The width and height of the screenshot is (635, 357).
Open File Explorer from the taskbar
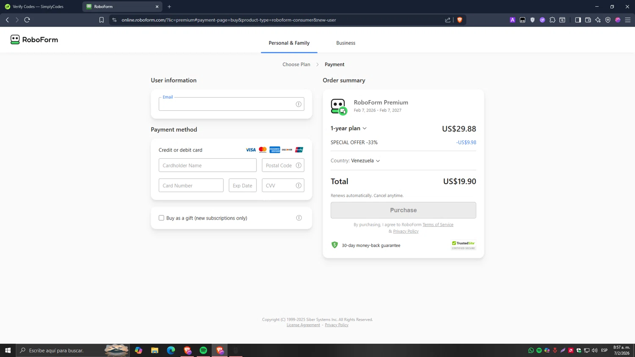tap(155, 350)
